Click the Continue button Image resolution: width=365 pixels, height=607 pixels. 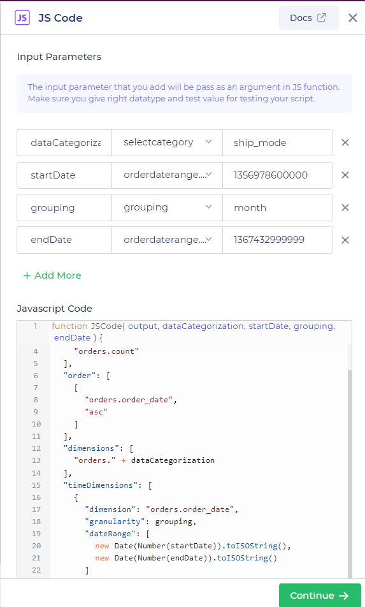tap(320, 596)
